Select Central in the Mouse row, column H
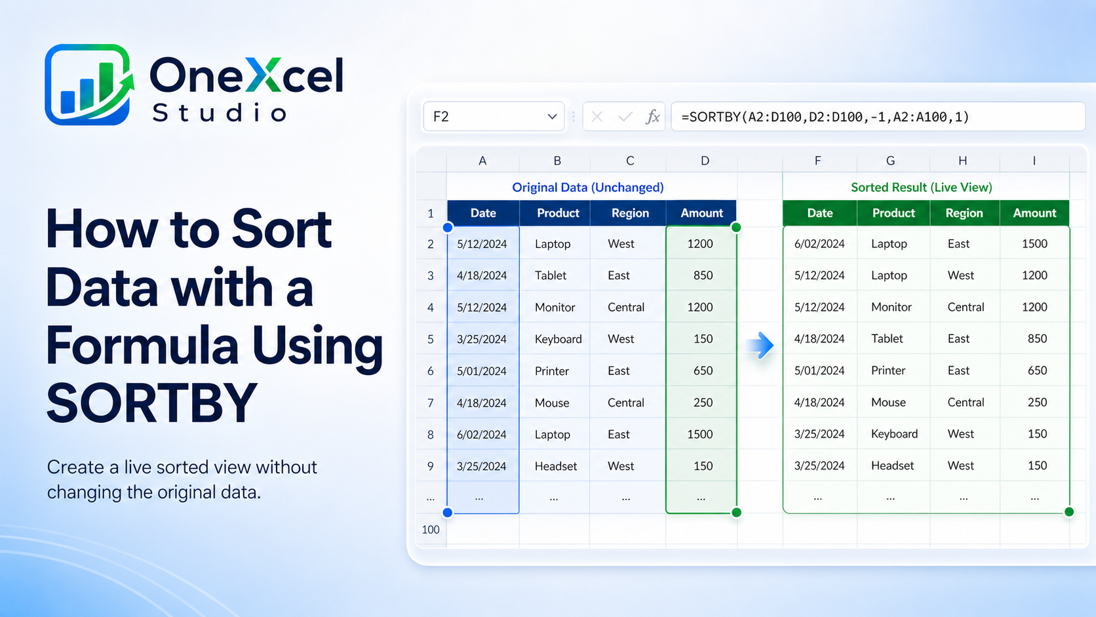 click(965, 403)
